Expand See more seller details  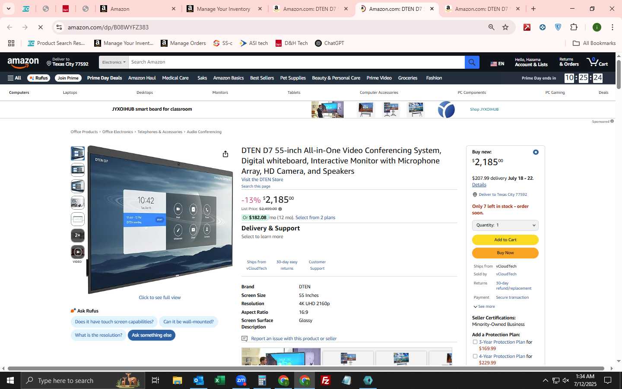pyautogui.click(x=484, y=306)
